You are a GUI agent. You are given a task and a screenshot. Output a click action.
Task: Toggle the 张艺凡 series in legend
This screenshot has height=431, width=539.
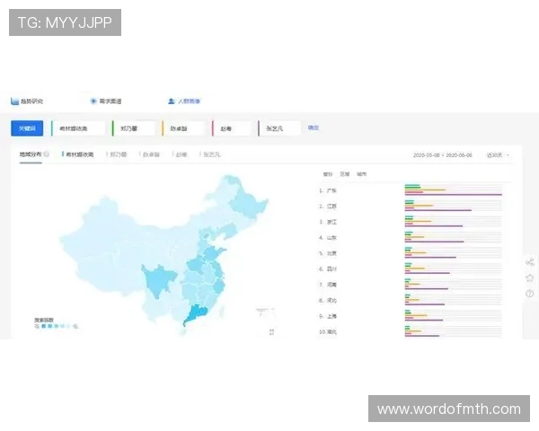[210, 154]
